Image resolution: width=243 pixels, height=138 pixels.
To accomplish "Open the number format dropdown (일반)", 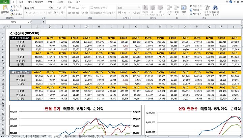I will pos(139,7).
